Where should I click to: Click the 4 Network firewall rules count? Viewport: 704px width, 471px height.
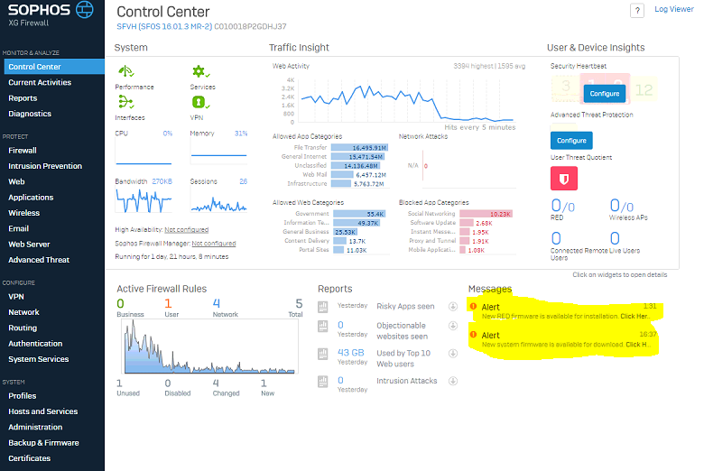click(x=216, y=303)
